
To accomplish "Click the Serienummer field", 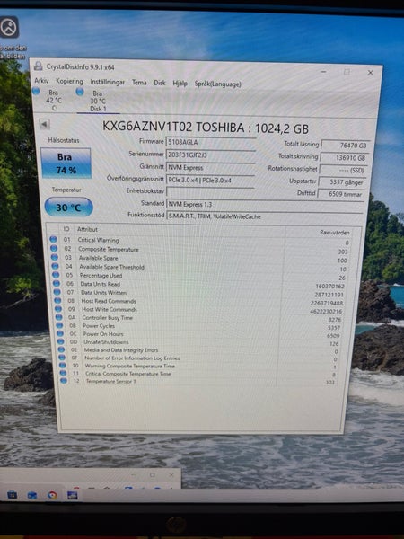I will click(x=211, y=155).
